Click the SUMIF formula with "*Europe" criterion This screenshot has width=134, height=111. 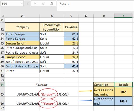point(42,103)
